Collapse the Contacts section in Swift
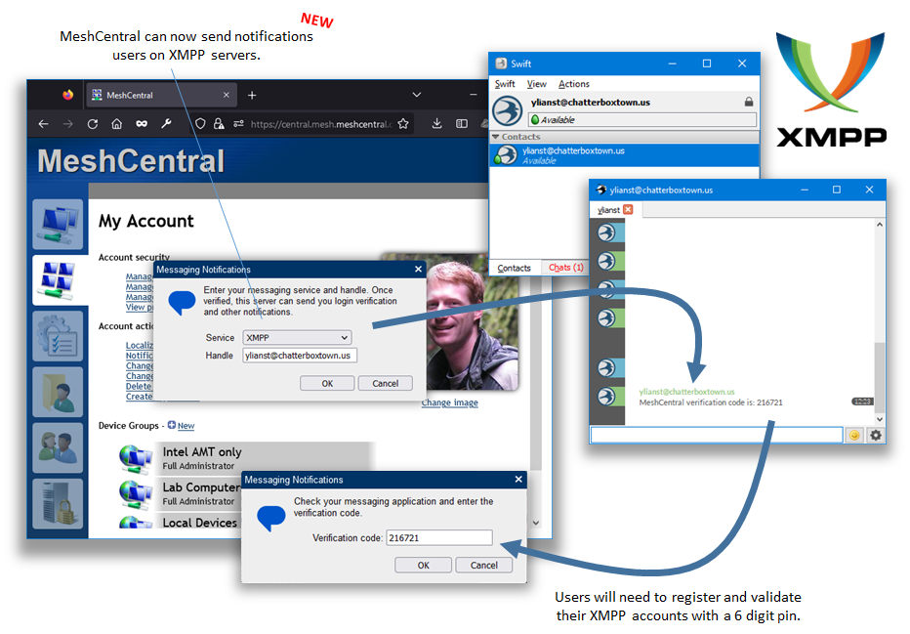Image resolution: width=910 pixels, height=634 pixels. [x=495, y=137]
